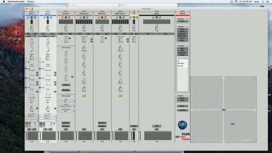Toggle the yellow on button in VBAP Reverb 1
The width and height of the screenshot is (272, 153).
(x=120, y=96)
